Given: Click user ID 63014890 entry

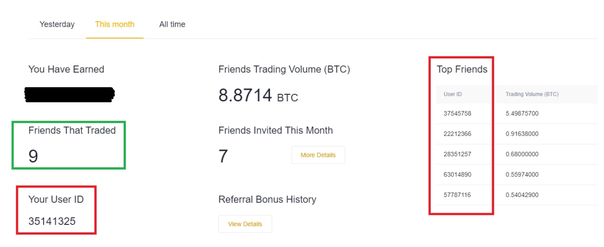Looking at the screenshot, I should click(457, 174).
